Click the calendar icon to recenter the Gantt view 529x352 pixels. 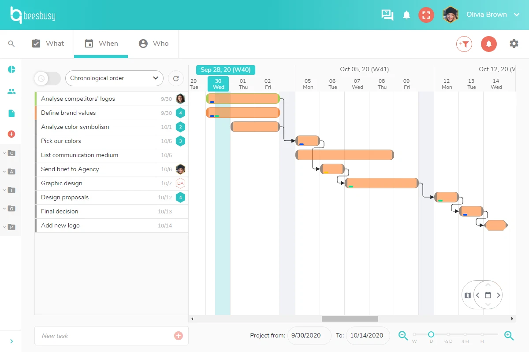[488, 295]
